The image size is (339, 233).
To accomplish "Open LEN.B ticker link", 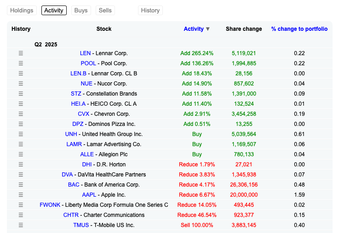I will point(78,74).
